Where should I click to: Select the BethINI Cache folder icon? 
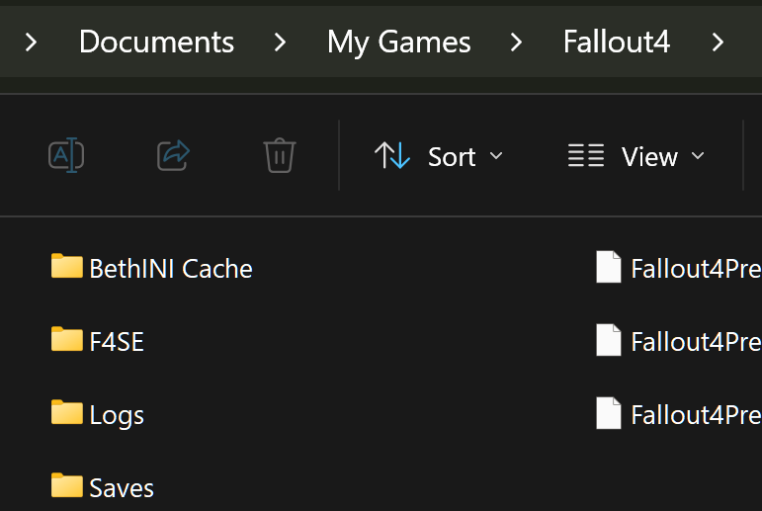(x=67, y=266)
